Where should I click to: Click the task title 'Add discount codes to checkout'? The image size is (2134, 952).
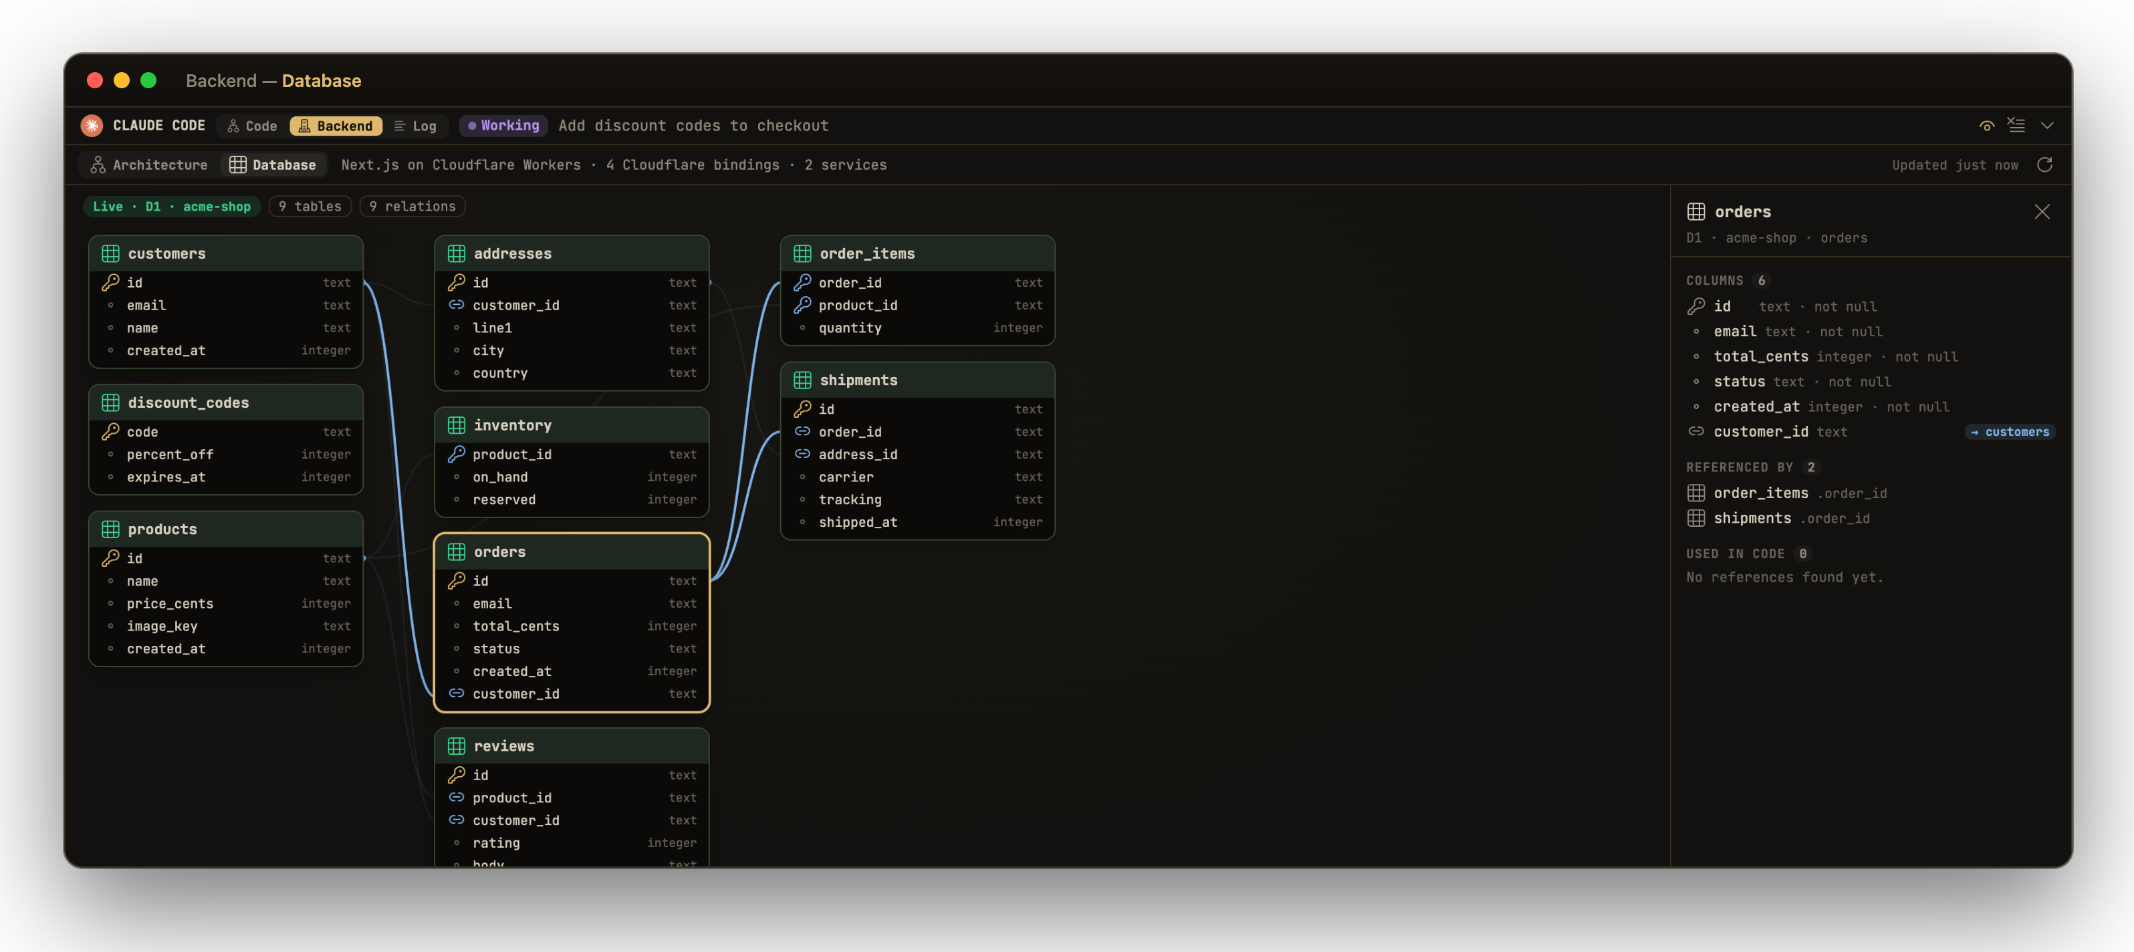point(693,125)
